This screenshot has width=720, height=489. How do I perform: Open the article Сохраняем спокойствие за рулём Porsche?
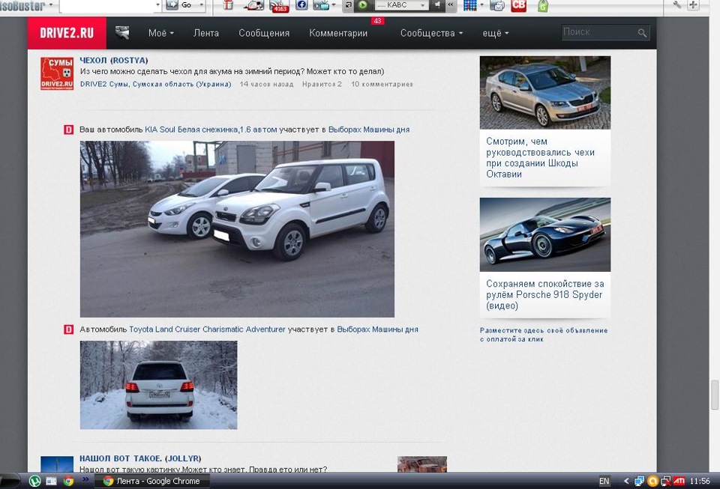pos(545,294)
